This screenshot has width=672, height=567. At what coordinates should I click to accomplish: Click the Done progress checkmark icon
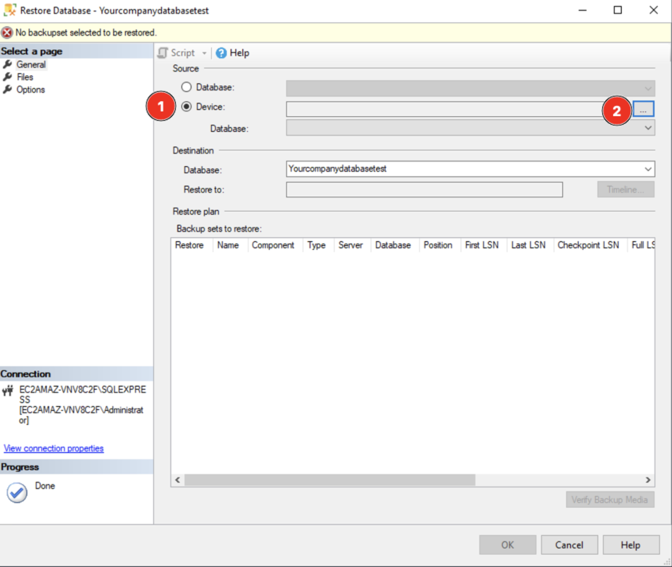tap(17, 493)
